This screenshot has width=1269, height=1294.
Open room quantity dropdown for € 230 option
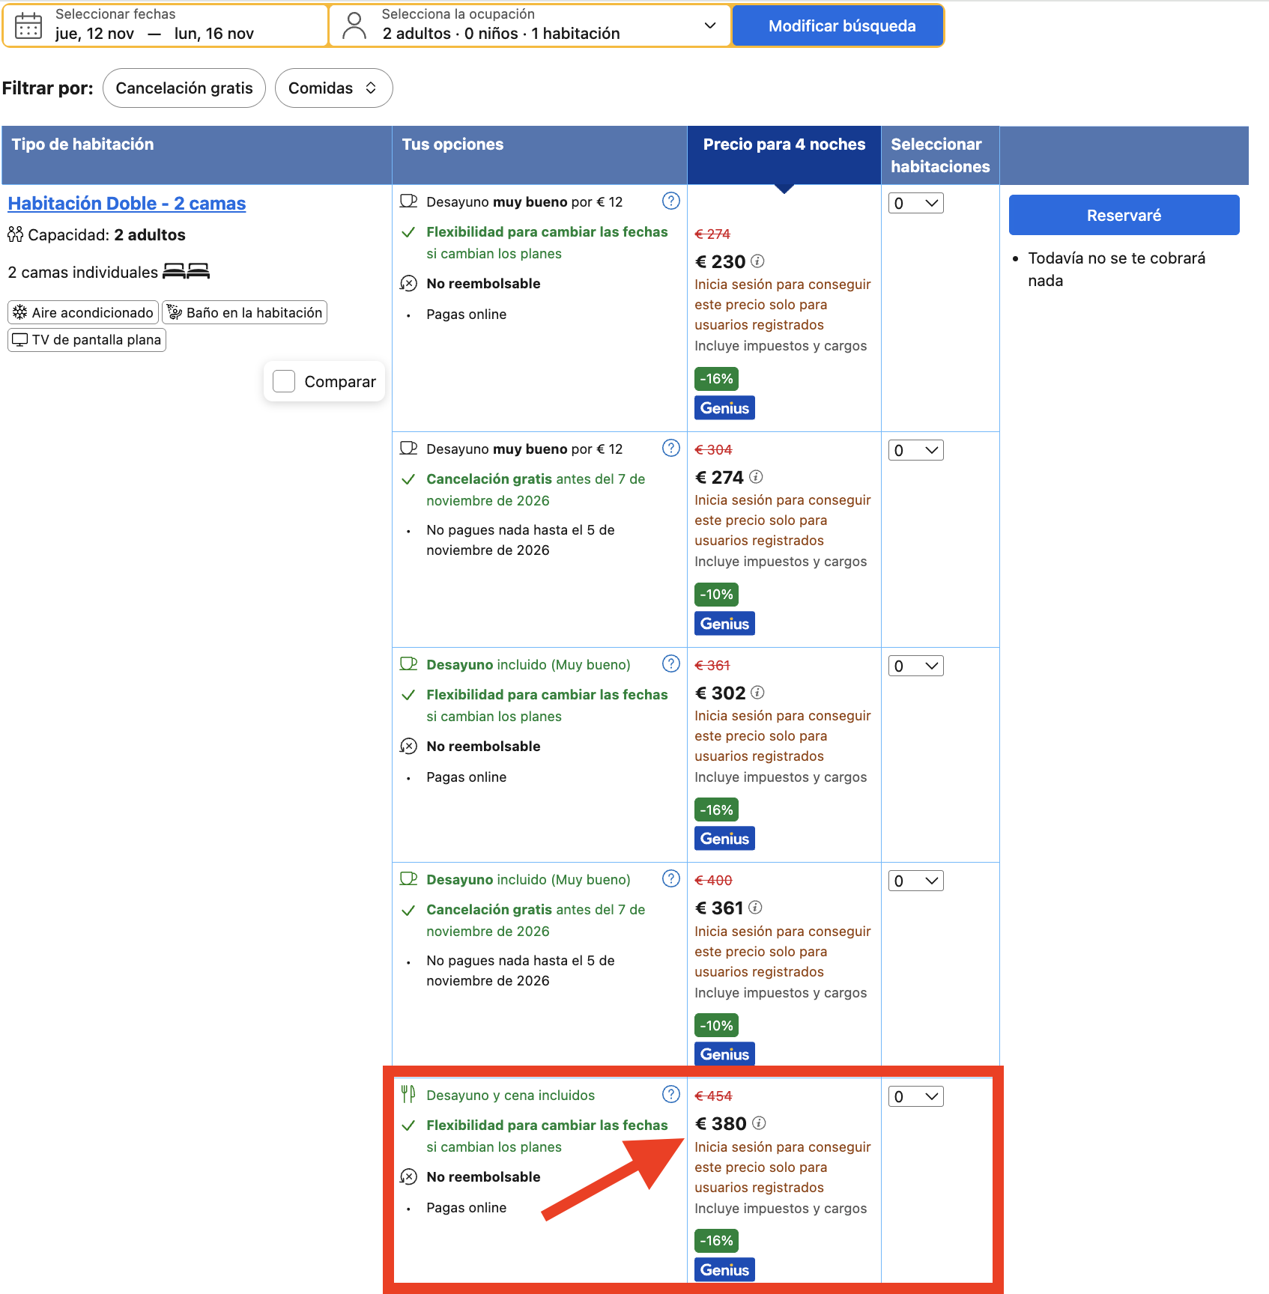[916, 203]
